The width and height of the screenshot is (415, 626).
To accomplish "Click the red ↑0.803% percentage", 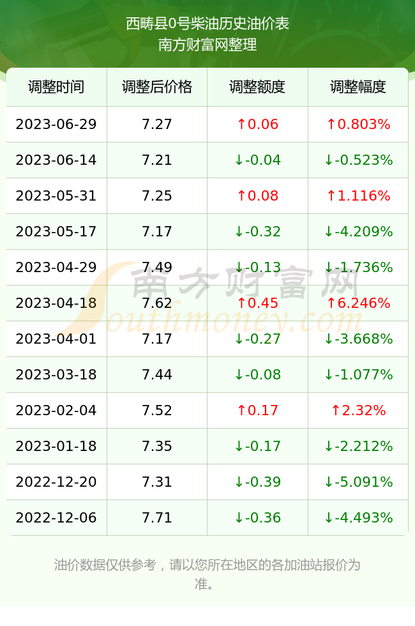I will click(x=358, y=124).
